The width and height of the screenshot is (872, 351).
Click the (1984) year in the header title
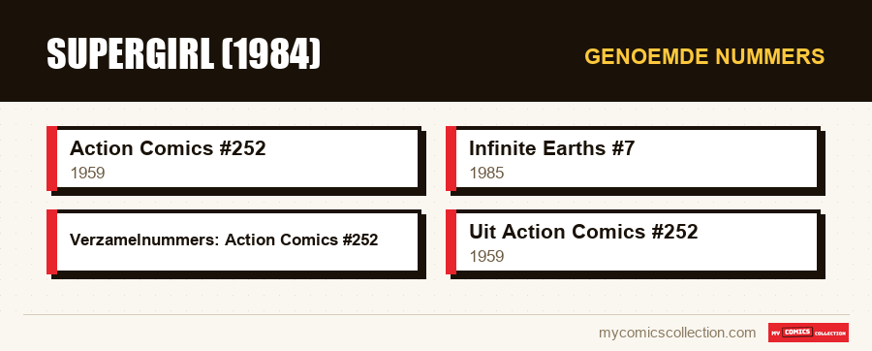coord(271,54)
